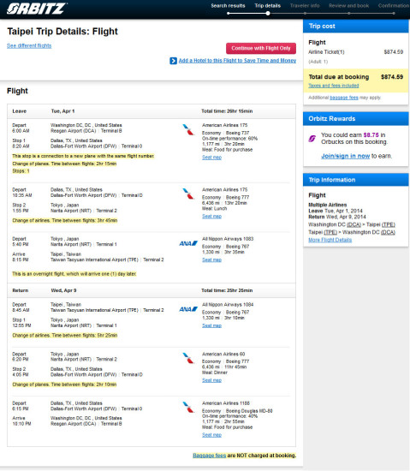Click Continue with Flight Only button

tap(261, 48)
